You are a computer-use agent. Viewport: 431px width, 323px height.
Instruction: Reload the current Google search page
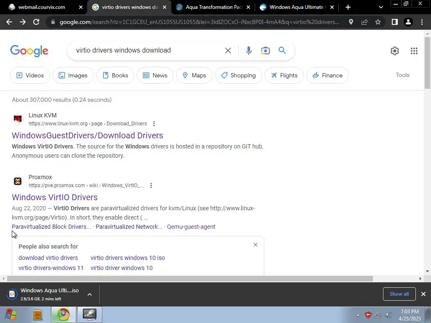(36, 22)
